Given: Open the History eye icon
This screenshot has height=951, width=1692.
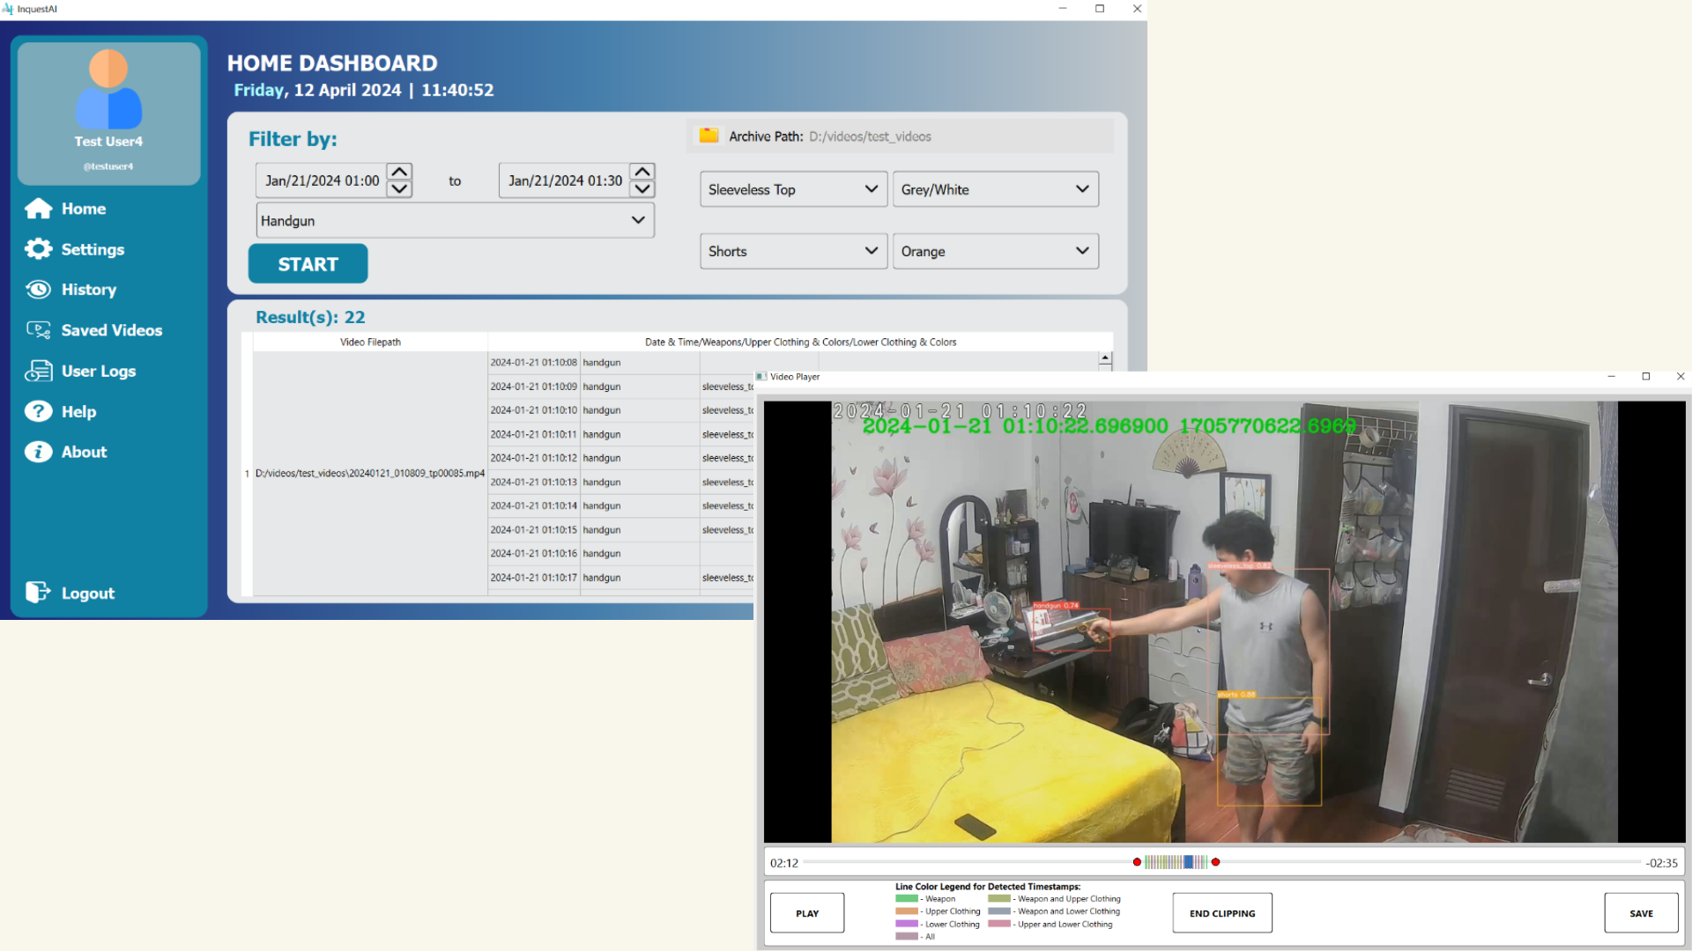Looking at the screenshot, I should point(39,290).
